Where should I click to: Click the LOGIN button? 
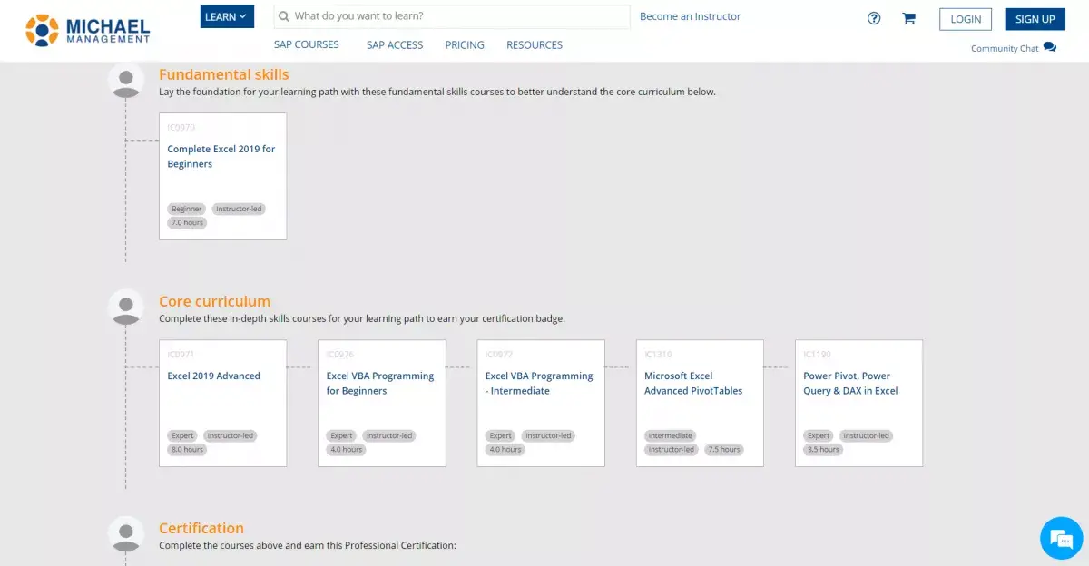pyautogui.click(x=966, y=19)
